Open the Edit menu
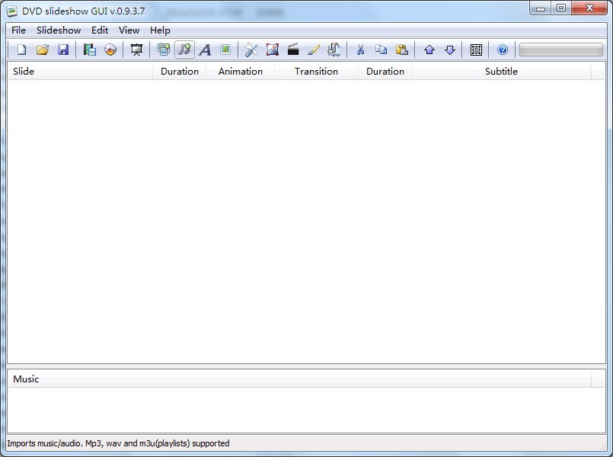Screen dimensions: 613x457 100,30
